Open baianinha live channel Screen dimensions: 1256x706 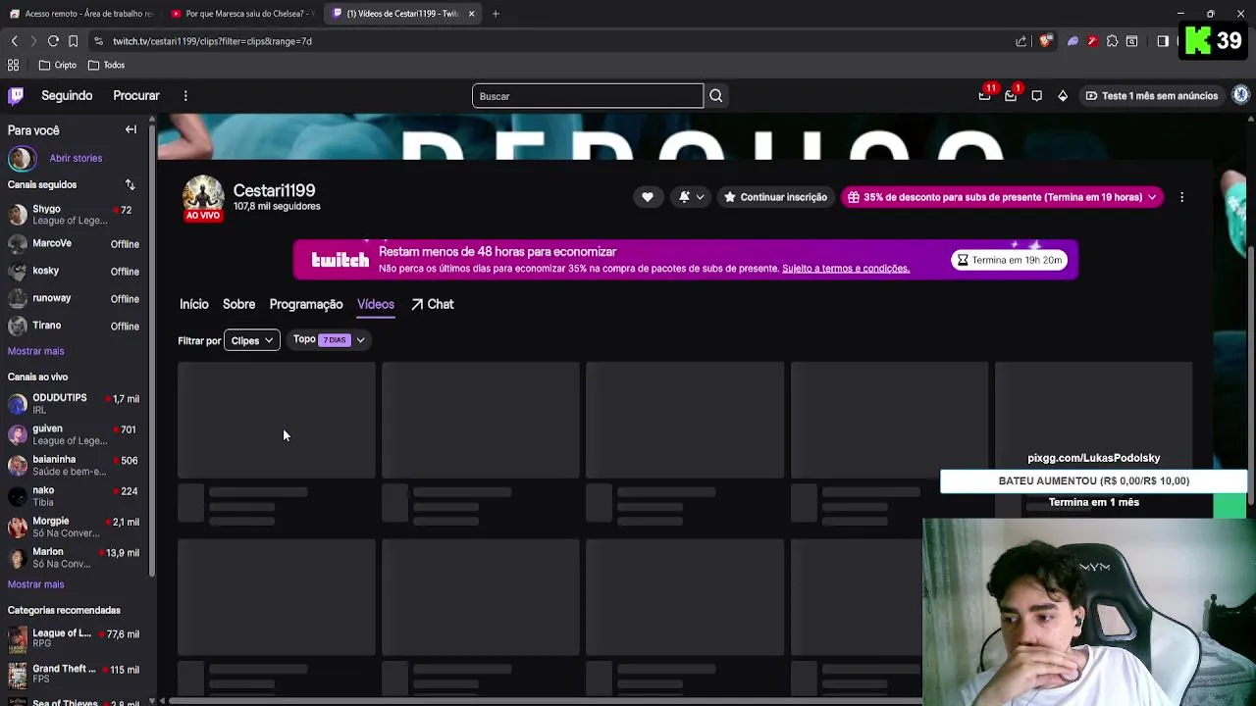[75, 465]
